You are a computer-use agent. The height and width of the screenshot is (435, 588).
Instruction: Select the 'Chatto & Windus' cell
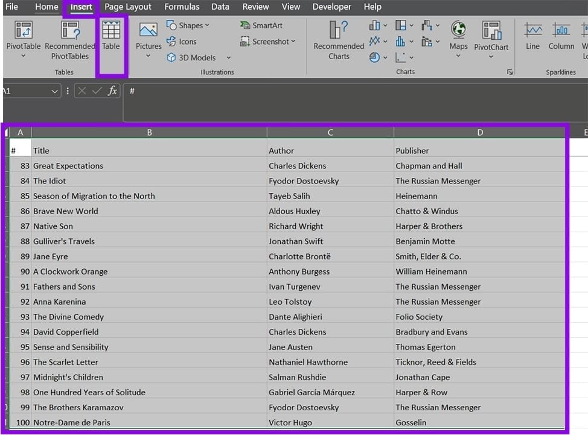click(479, 211)
